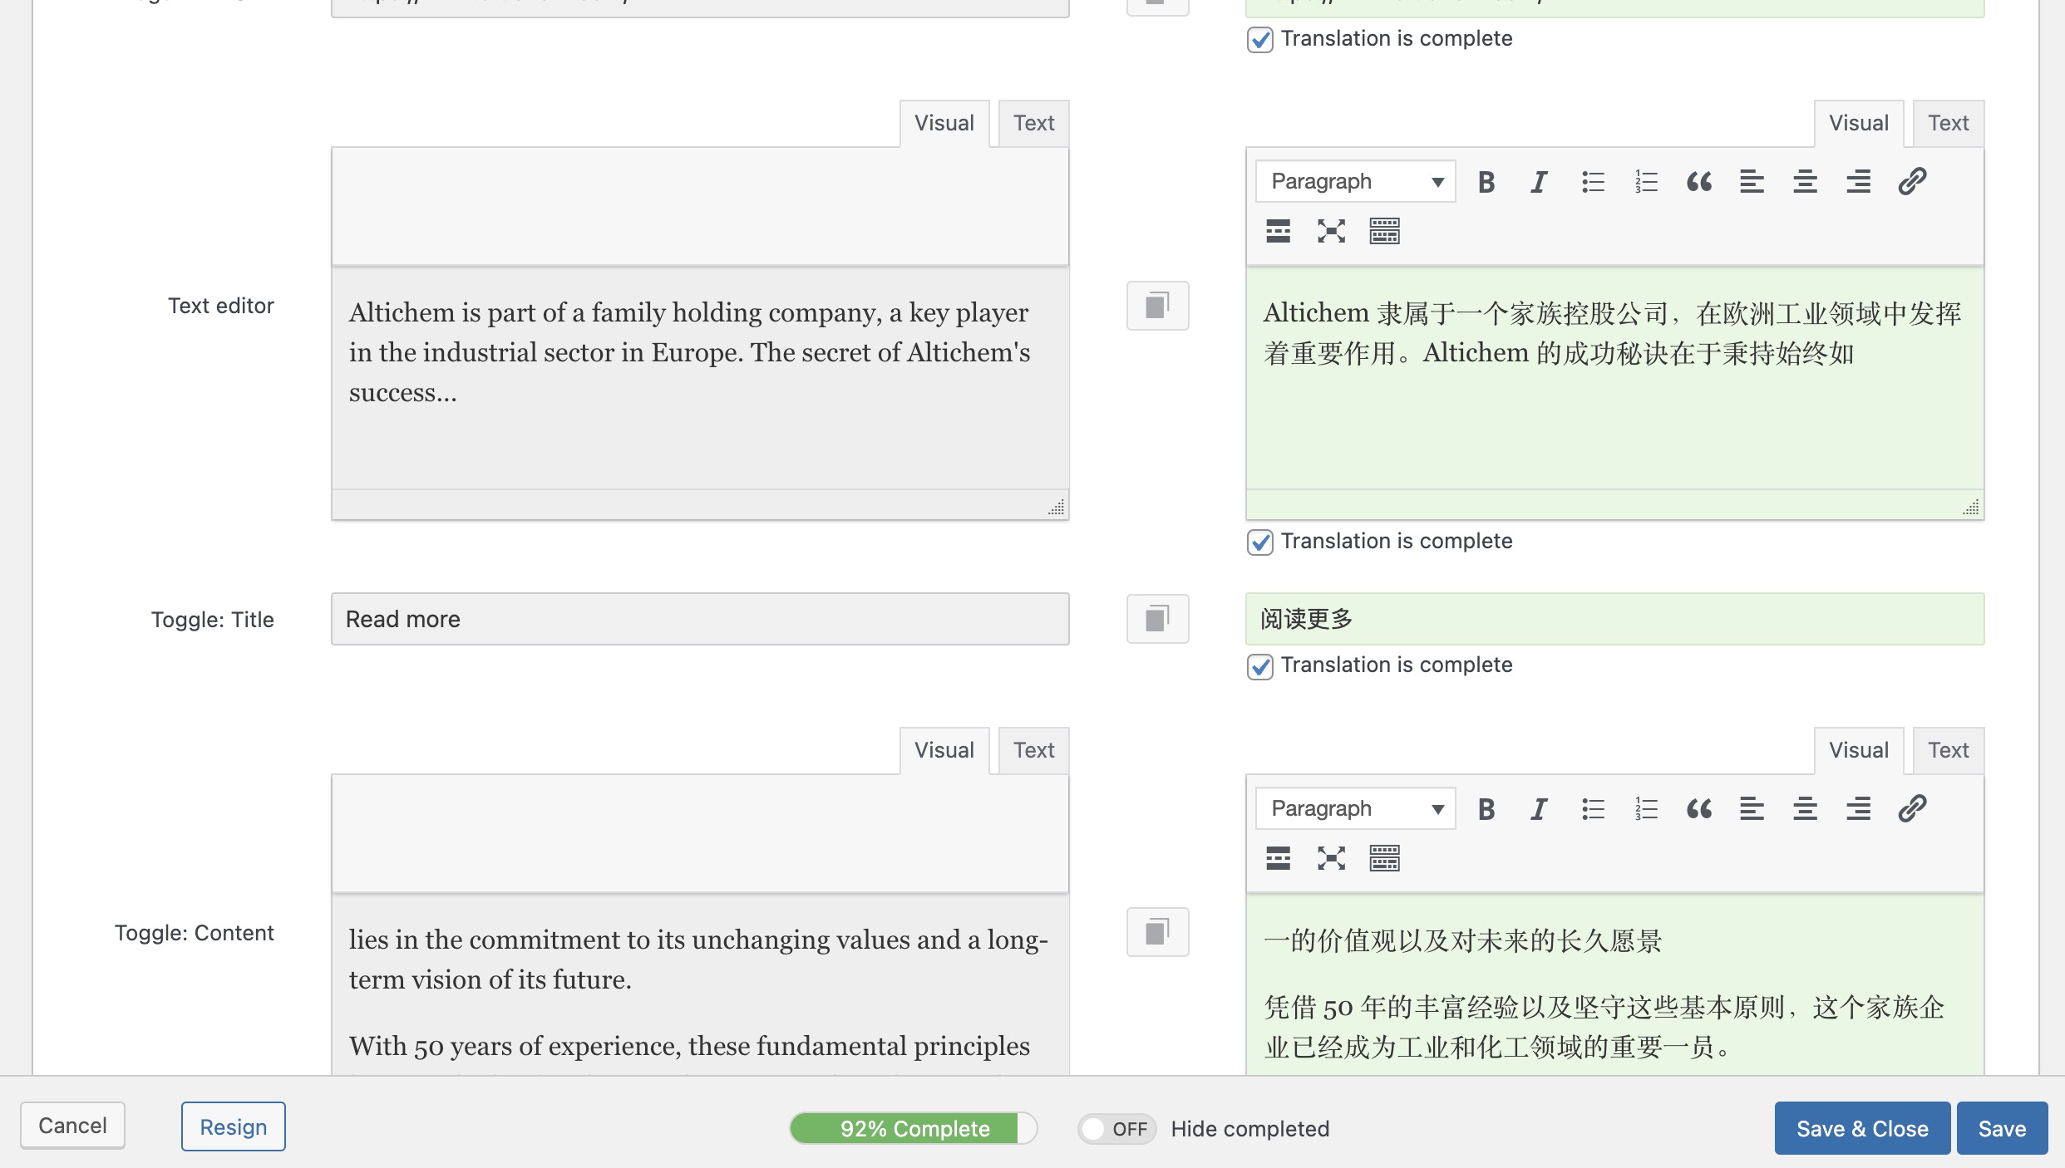
Task: Click the Cancel button
Action: [73, 1126]
